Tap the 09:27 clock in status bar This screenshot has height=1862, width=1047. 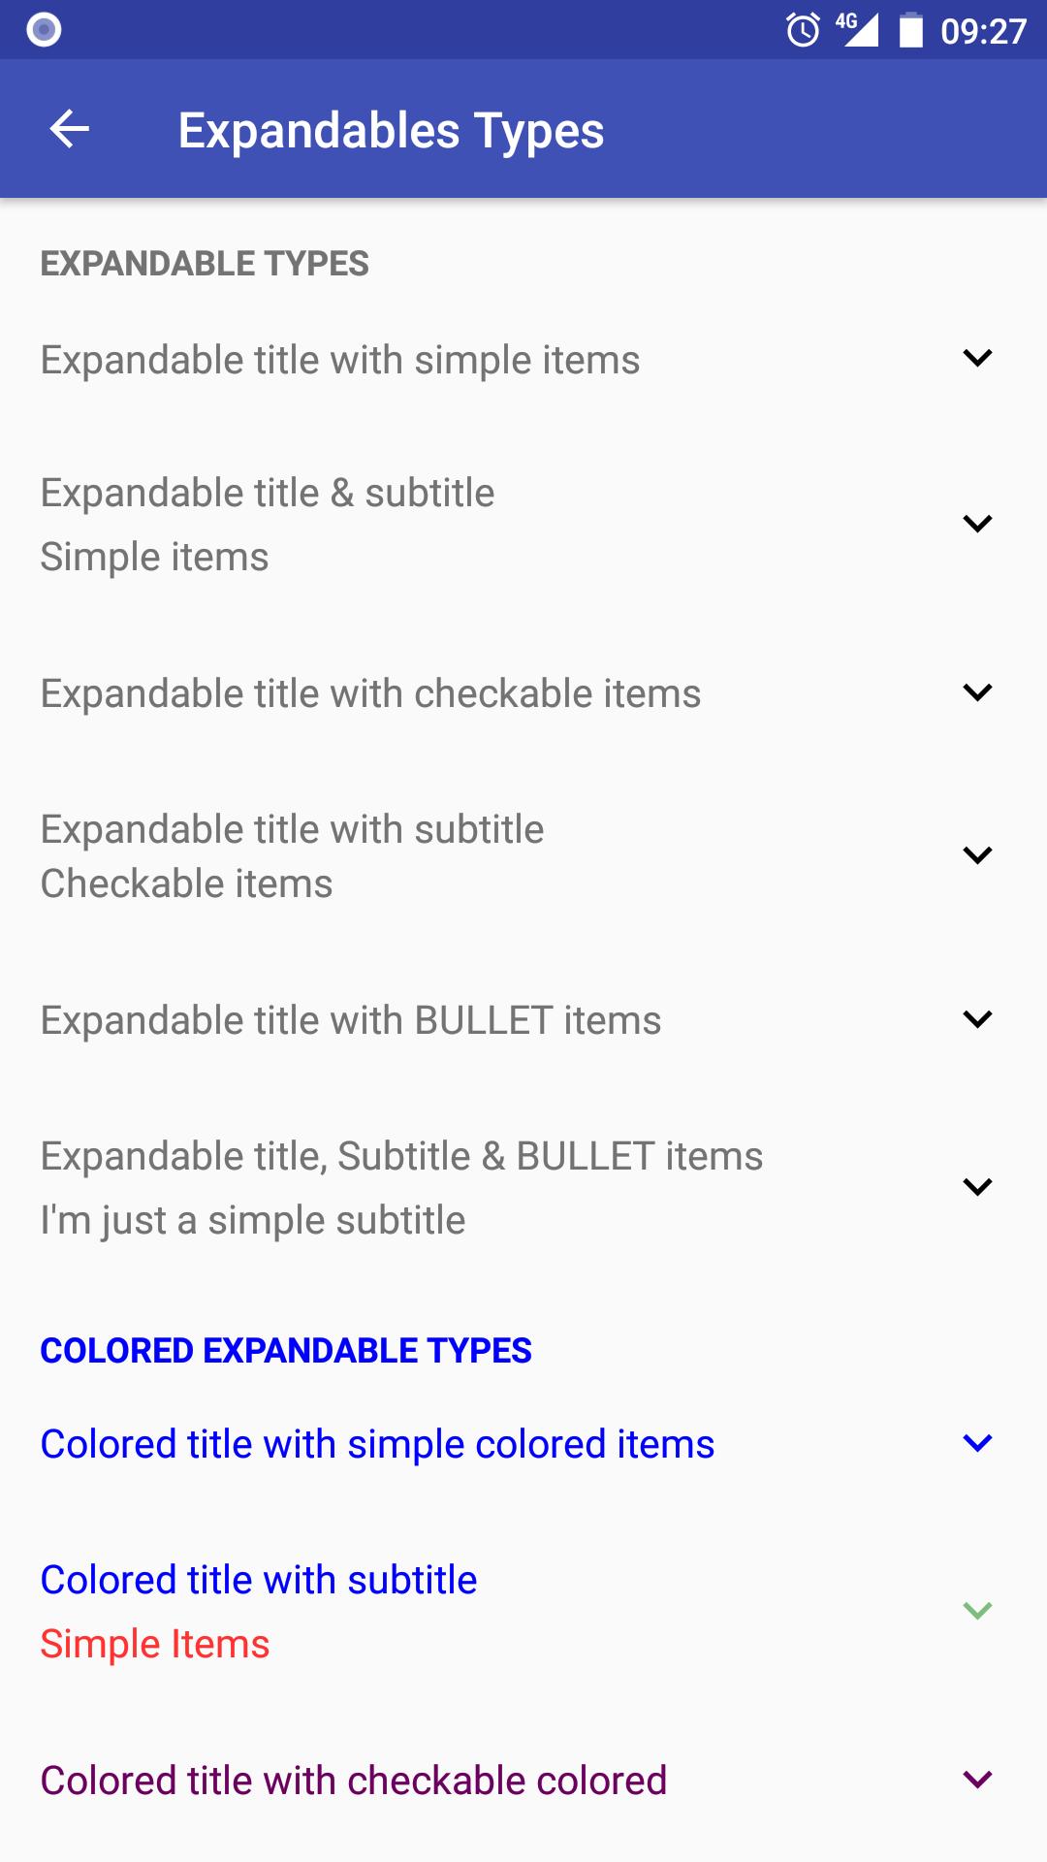(983, 31)
